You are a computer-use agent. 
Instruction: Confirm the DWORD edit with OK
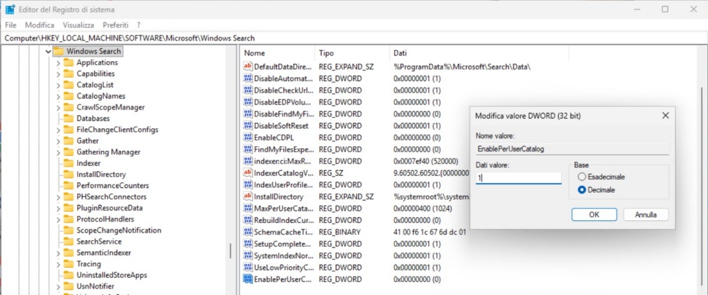tap(594, 214)
